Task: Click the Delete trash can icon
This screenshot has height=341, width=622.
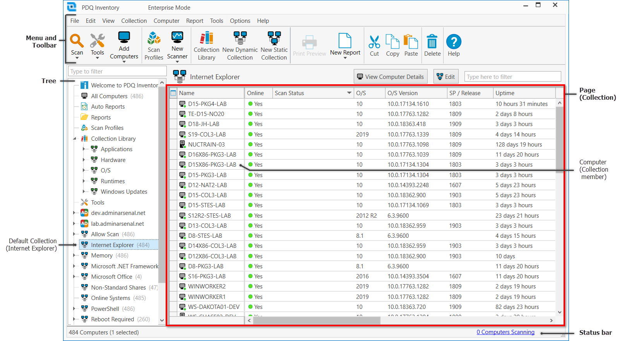Action: (x=432, y=42)
